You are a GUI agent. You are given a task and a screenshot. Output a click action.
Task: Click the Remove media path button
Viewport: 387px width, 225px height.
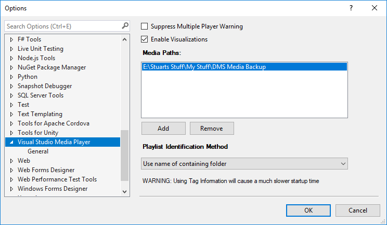coord(212,129)
